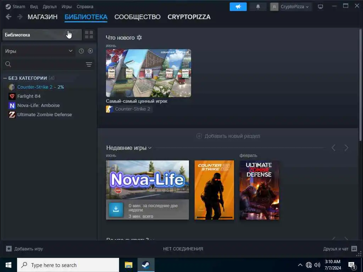
Task: Go to the МАГАЗИН tab
Action: click(x=43, y=17)
